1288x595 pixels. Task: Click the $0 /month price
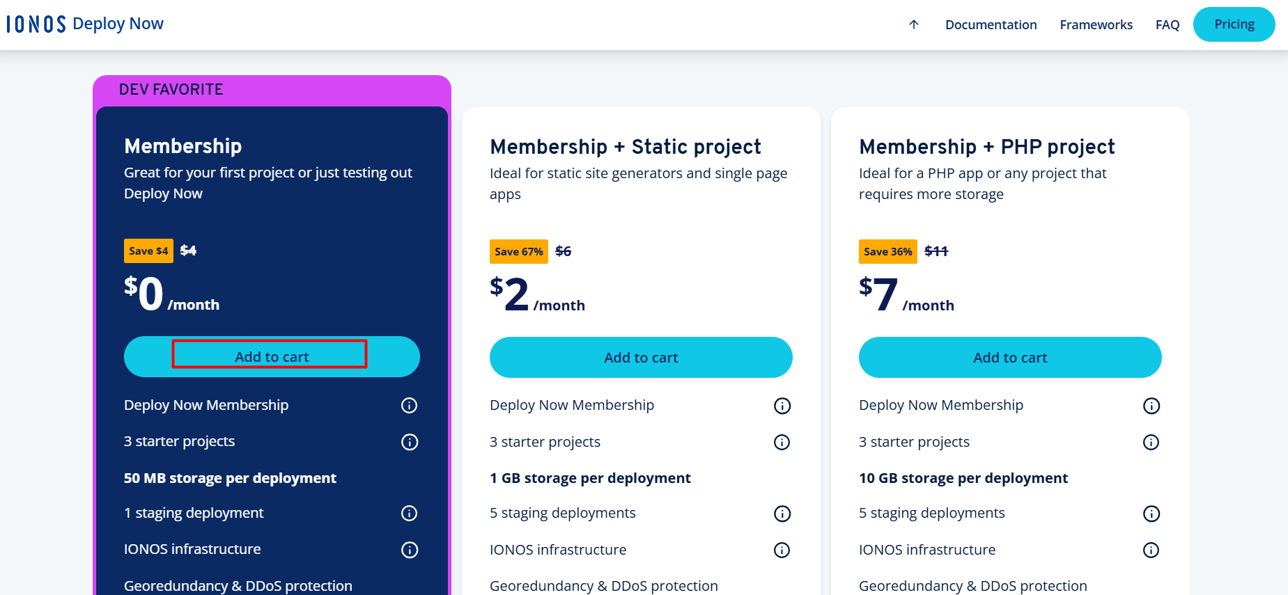(171, 294)
